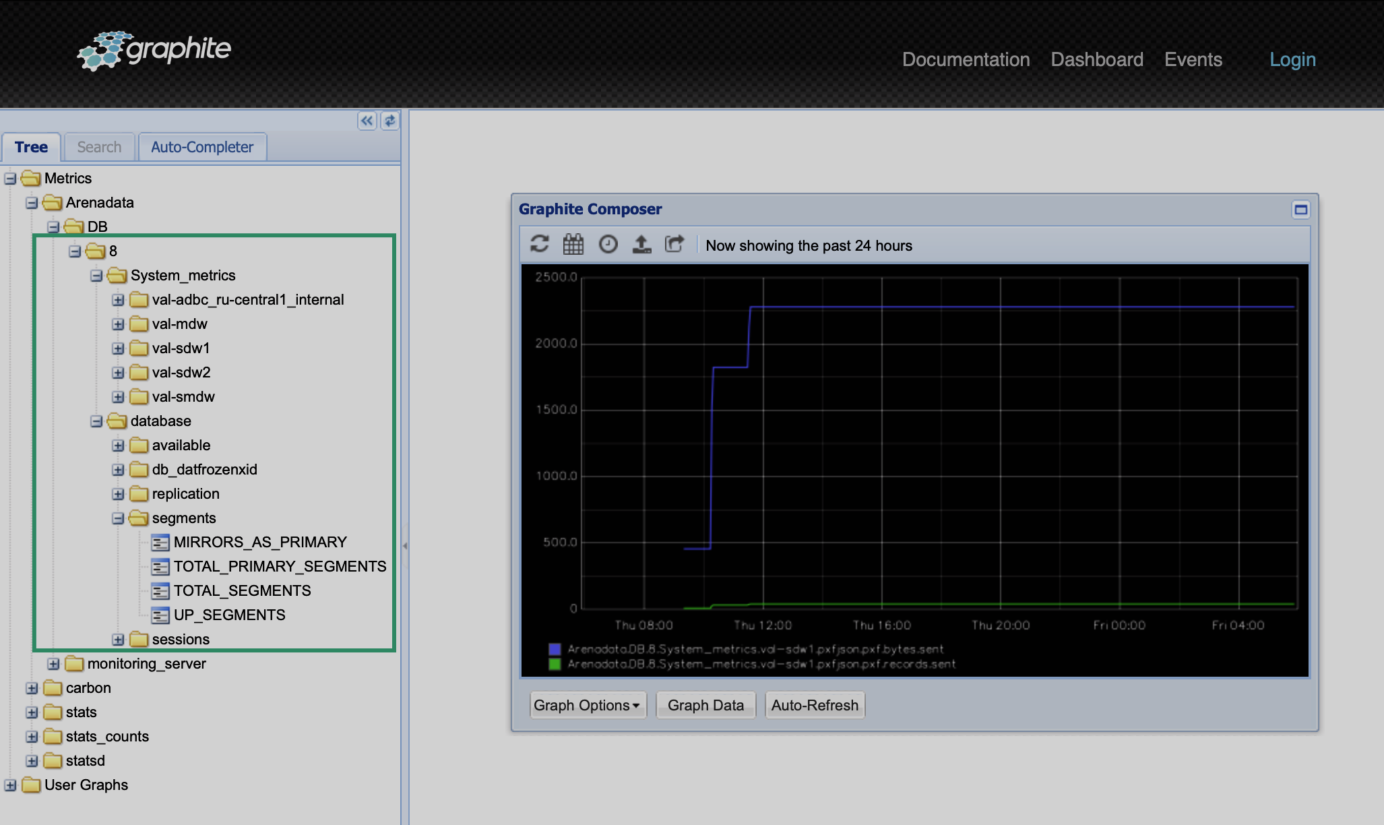
Task: Open the calendar date range picker
Action: pyautogui.click(x=573, y=244)
